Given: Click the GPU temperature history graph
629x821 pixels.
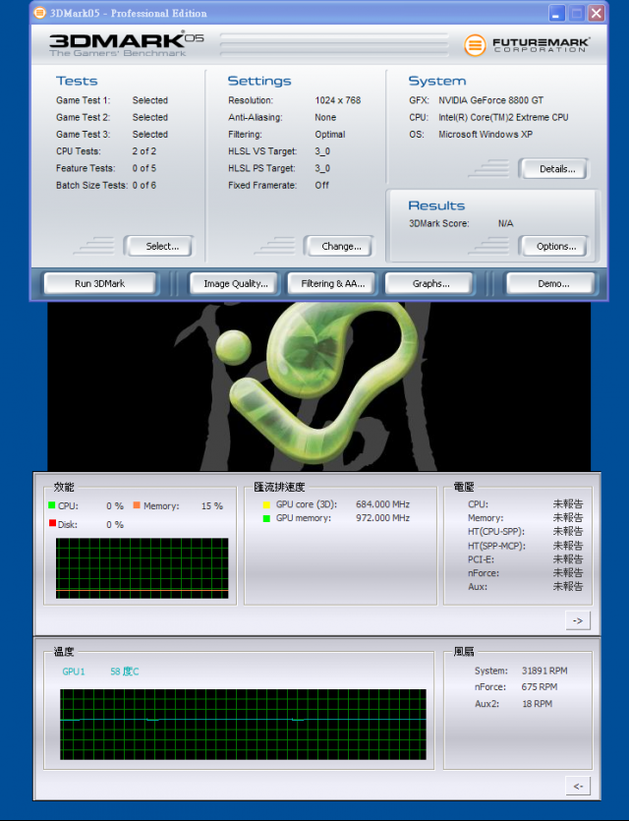Looking at the screenshot, I should [x=243, y=724].
